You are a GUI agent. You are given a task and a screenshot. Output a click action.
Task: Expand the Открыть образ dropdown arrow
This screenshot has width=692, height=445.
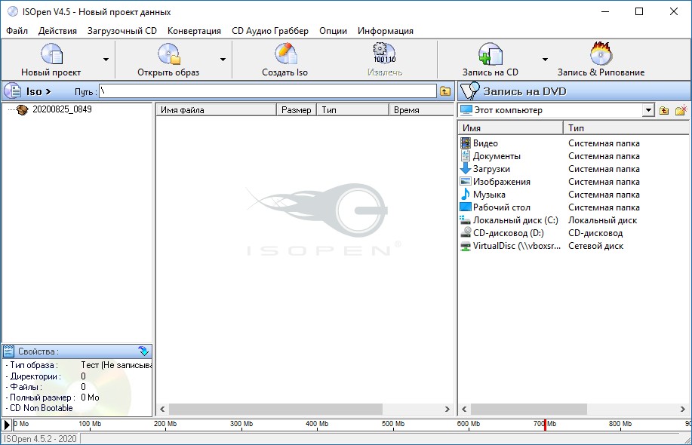pyautogui.click(x=223, y=60)
